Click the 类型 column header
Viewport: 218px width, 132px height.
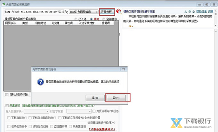pyautogui.click(x=25, y=23)
